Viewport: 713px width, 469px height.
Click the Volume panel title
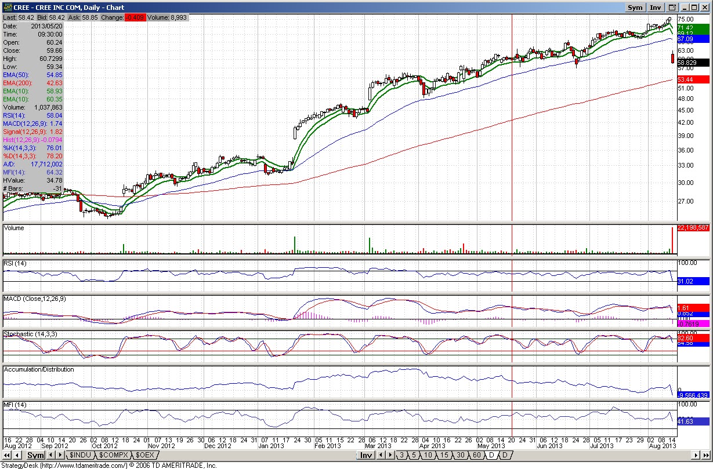(14, 228)
